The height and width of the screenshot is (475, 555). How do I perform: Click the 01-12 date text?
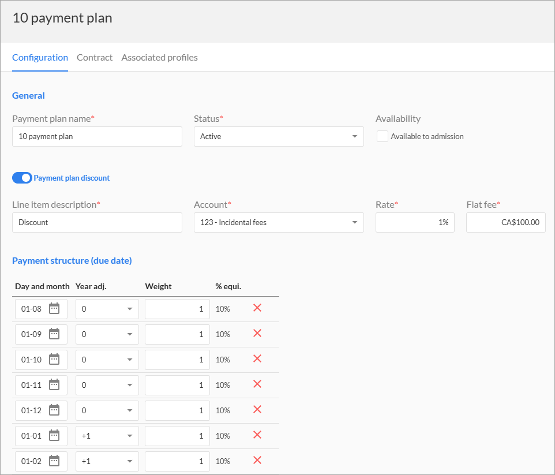coord(31,410)
